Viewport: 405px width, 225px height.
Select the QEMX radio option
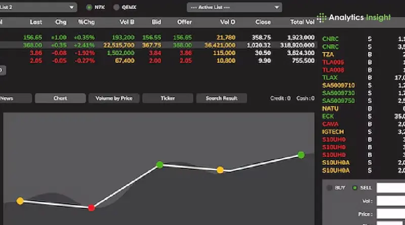116,8
